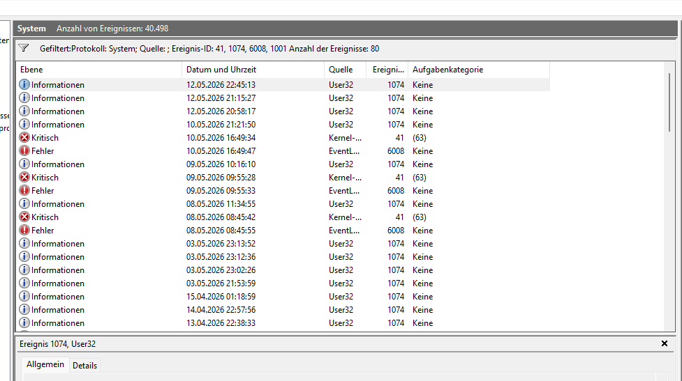This screenshot has height=381, width=682.
Task: Click info icon of 15.04.2026 01:18:59 event
Action: 24,297
